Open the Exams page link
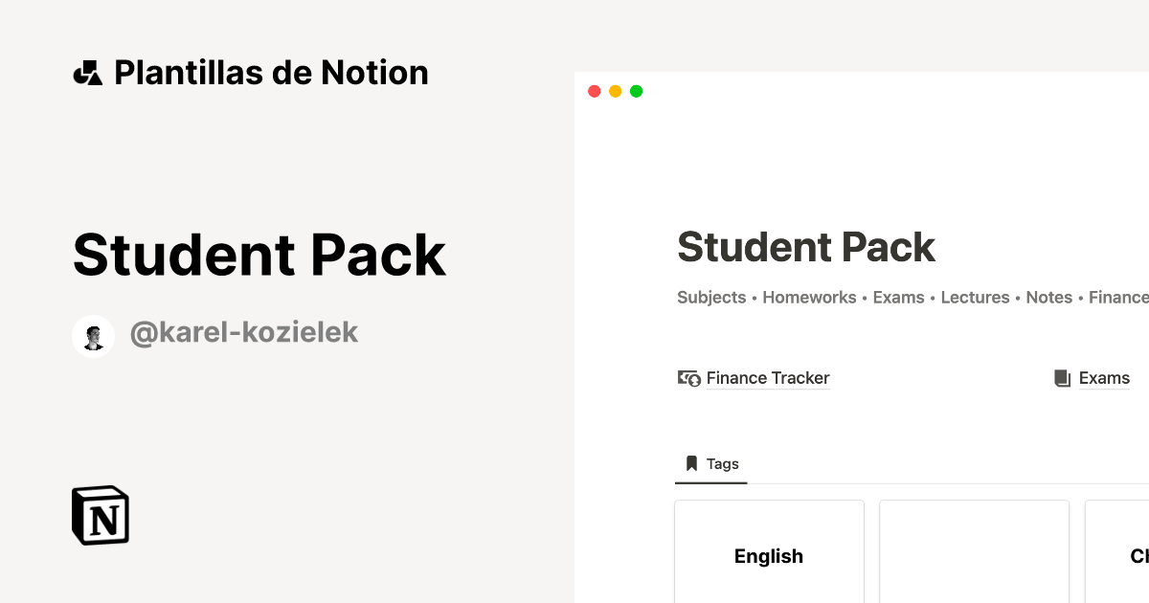The width and height of the screenshot is (1149, 603). (1104, 378)
